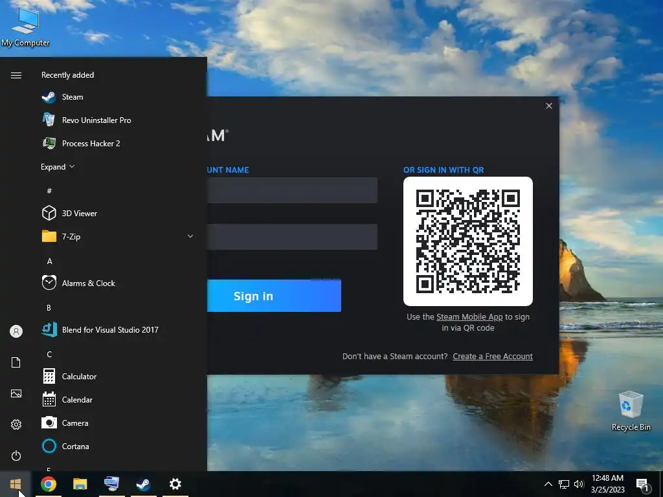Open user account icon in Start sidebar
The image size is (663, 497).
16,331
